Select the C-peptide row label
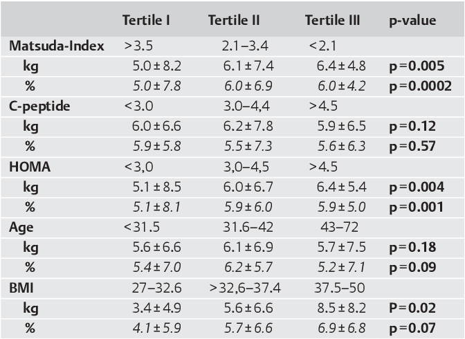 [x=39, y=107]
